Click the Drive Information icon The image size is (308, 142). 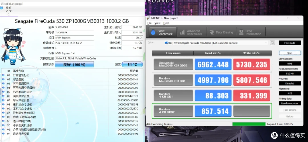point(241,32)
